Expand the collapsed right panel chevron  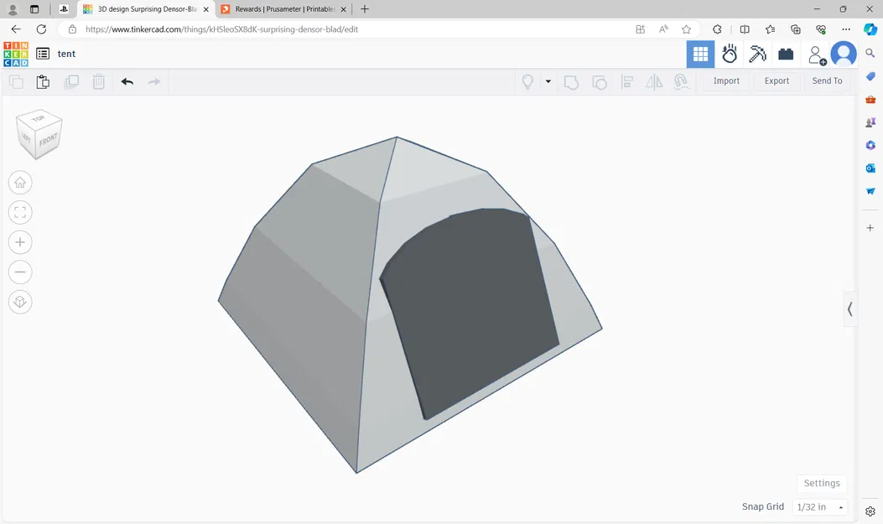click(x=850, y=309)
